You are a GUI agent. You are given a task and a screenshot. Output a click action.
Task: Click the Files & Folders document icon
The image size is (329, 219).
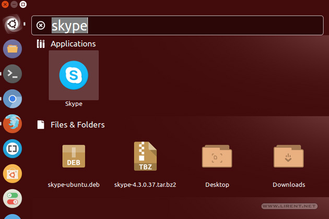[x=41, y=125]
